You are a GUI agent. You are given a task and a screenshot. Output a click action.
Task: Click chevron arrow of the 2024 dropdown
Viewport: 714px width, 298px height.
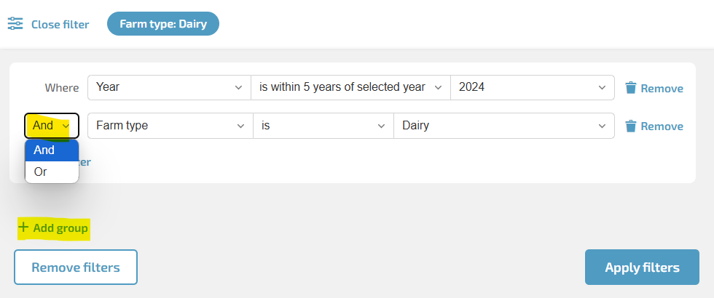click(x=602, y=88)
